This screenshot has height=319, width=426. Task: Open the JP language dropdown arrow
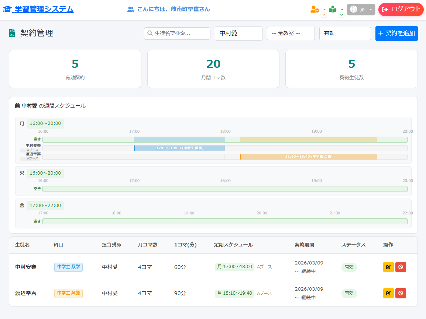[371, 10]
